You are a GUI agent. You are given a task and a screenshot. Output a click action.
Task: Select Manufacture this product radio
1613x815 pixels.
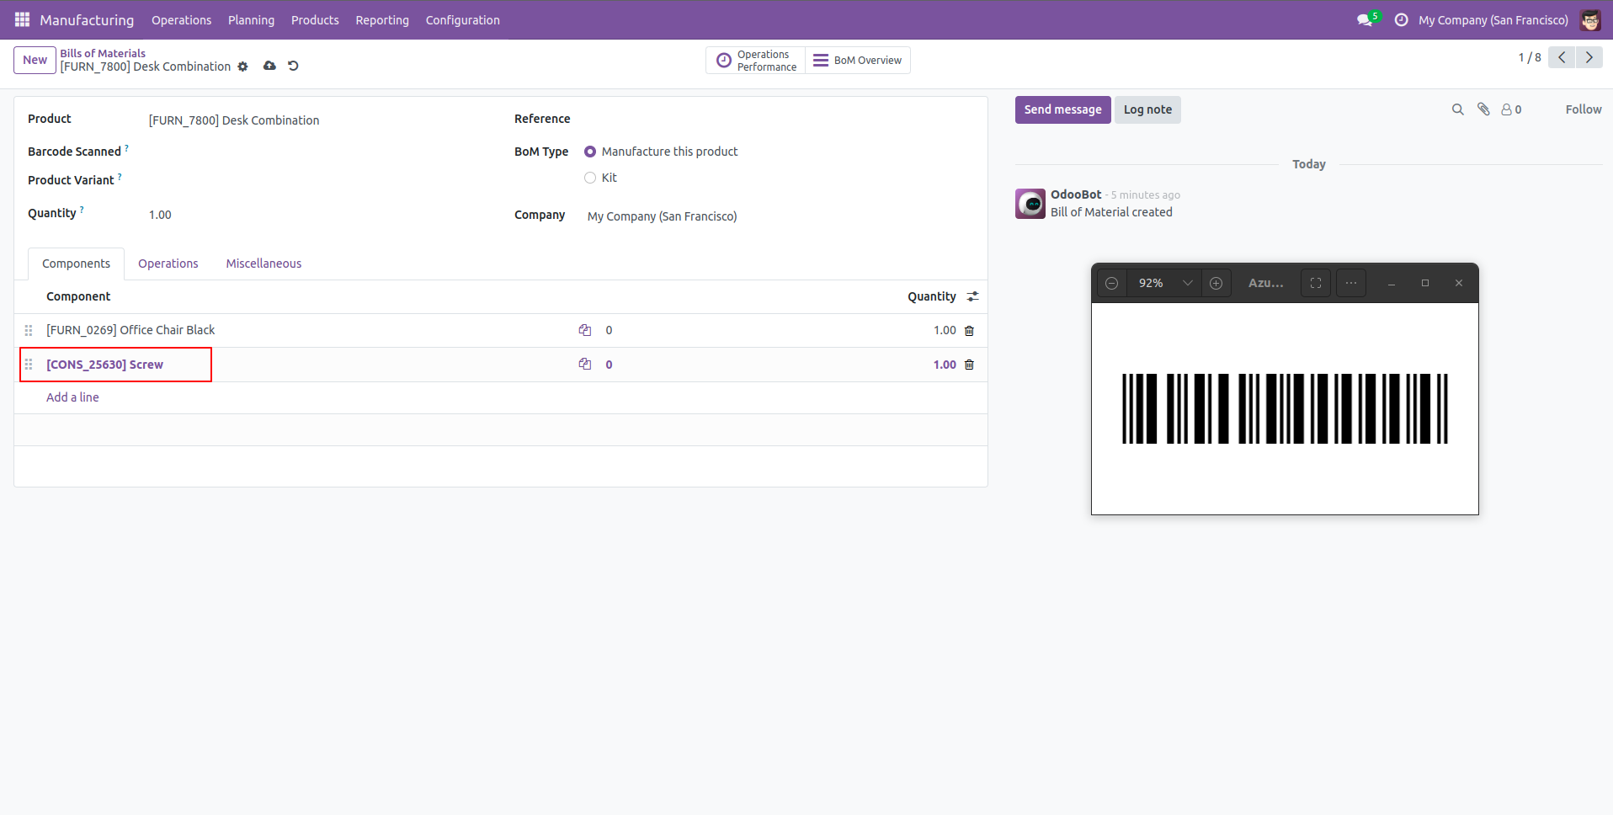tap(590, 152)
